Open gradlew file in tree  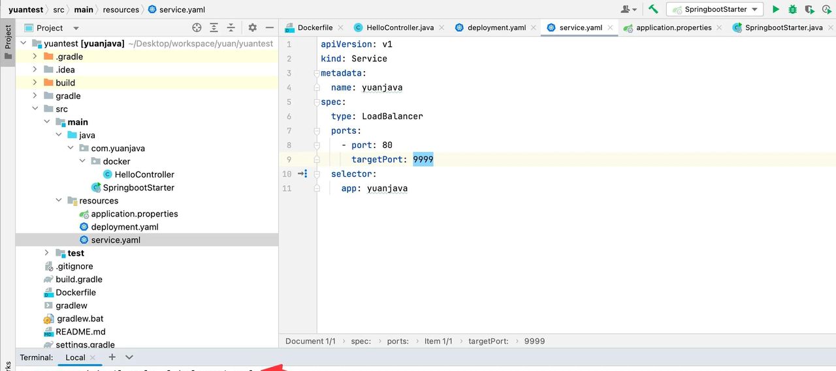(x=71, y=305)
